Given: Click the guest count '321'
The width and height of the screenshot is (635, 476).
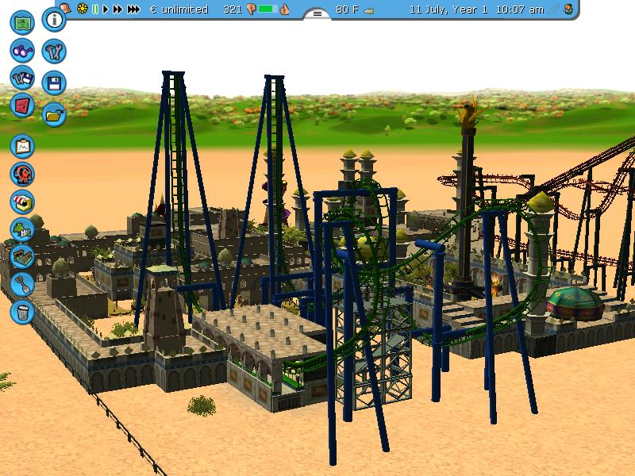Looking at the screenshot, I should coord(233,10).
